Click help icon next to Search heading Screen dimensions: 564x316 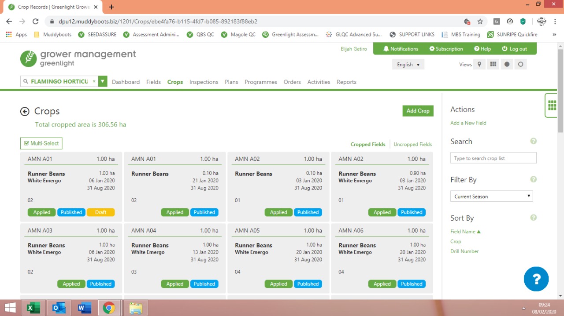point(533,142)
